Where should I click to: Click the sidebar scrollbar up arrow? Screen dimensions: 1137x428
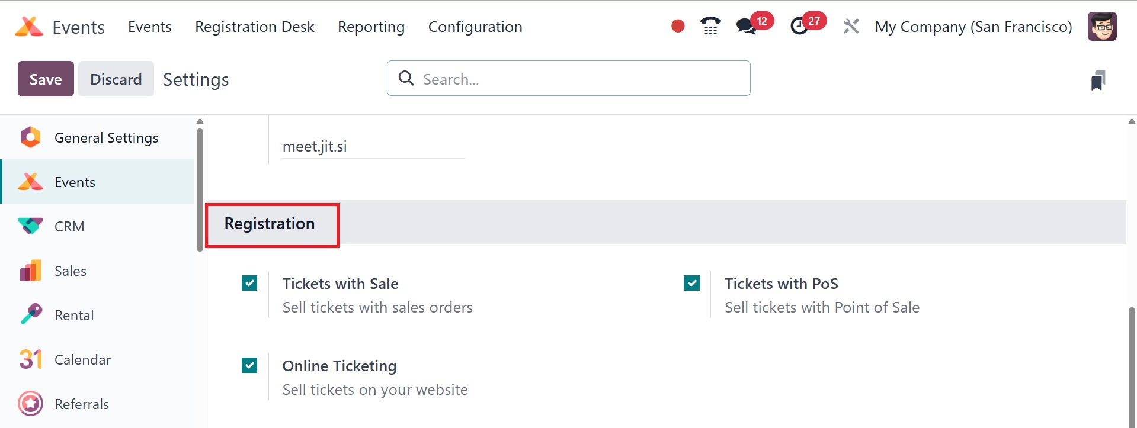coord(200,121)
